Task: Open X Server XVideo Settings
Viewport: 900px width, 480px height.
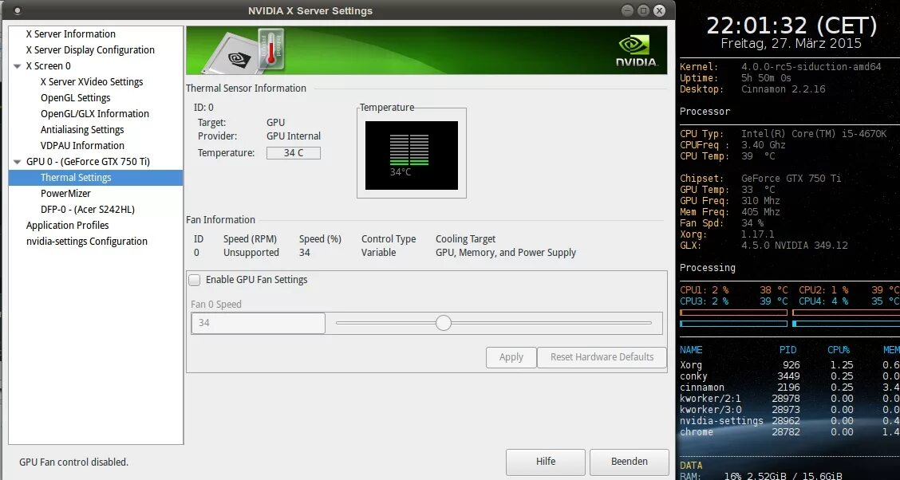Action: pyautogui.click(x=92, y=82)
